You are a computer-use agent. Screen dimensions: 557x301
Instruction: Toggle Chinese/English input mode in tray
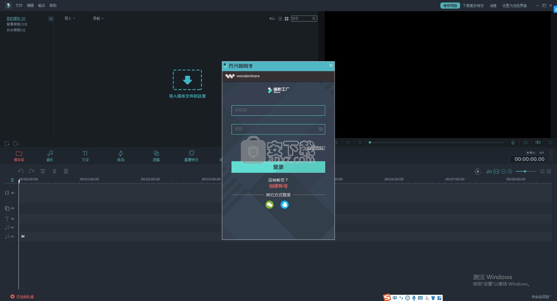tap(395, 298)
